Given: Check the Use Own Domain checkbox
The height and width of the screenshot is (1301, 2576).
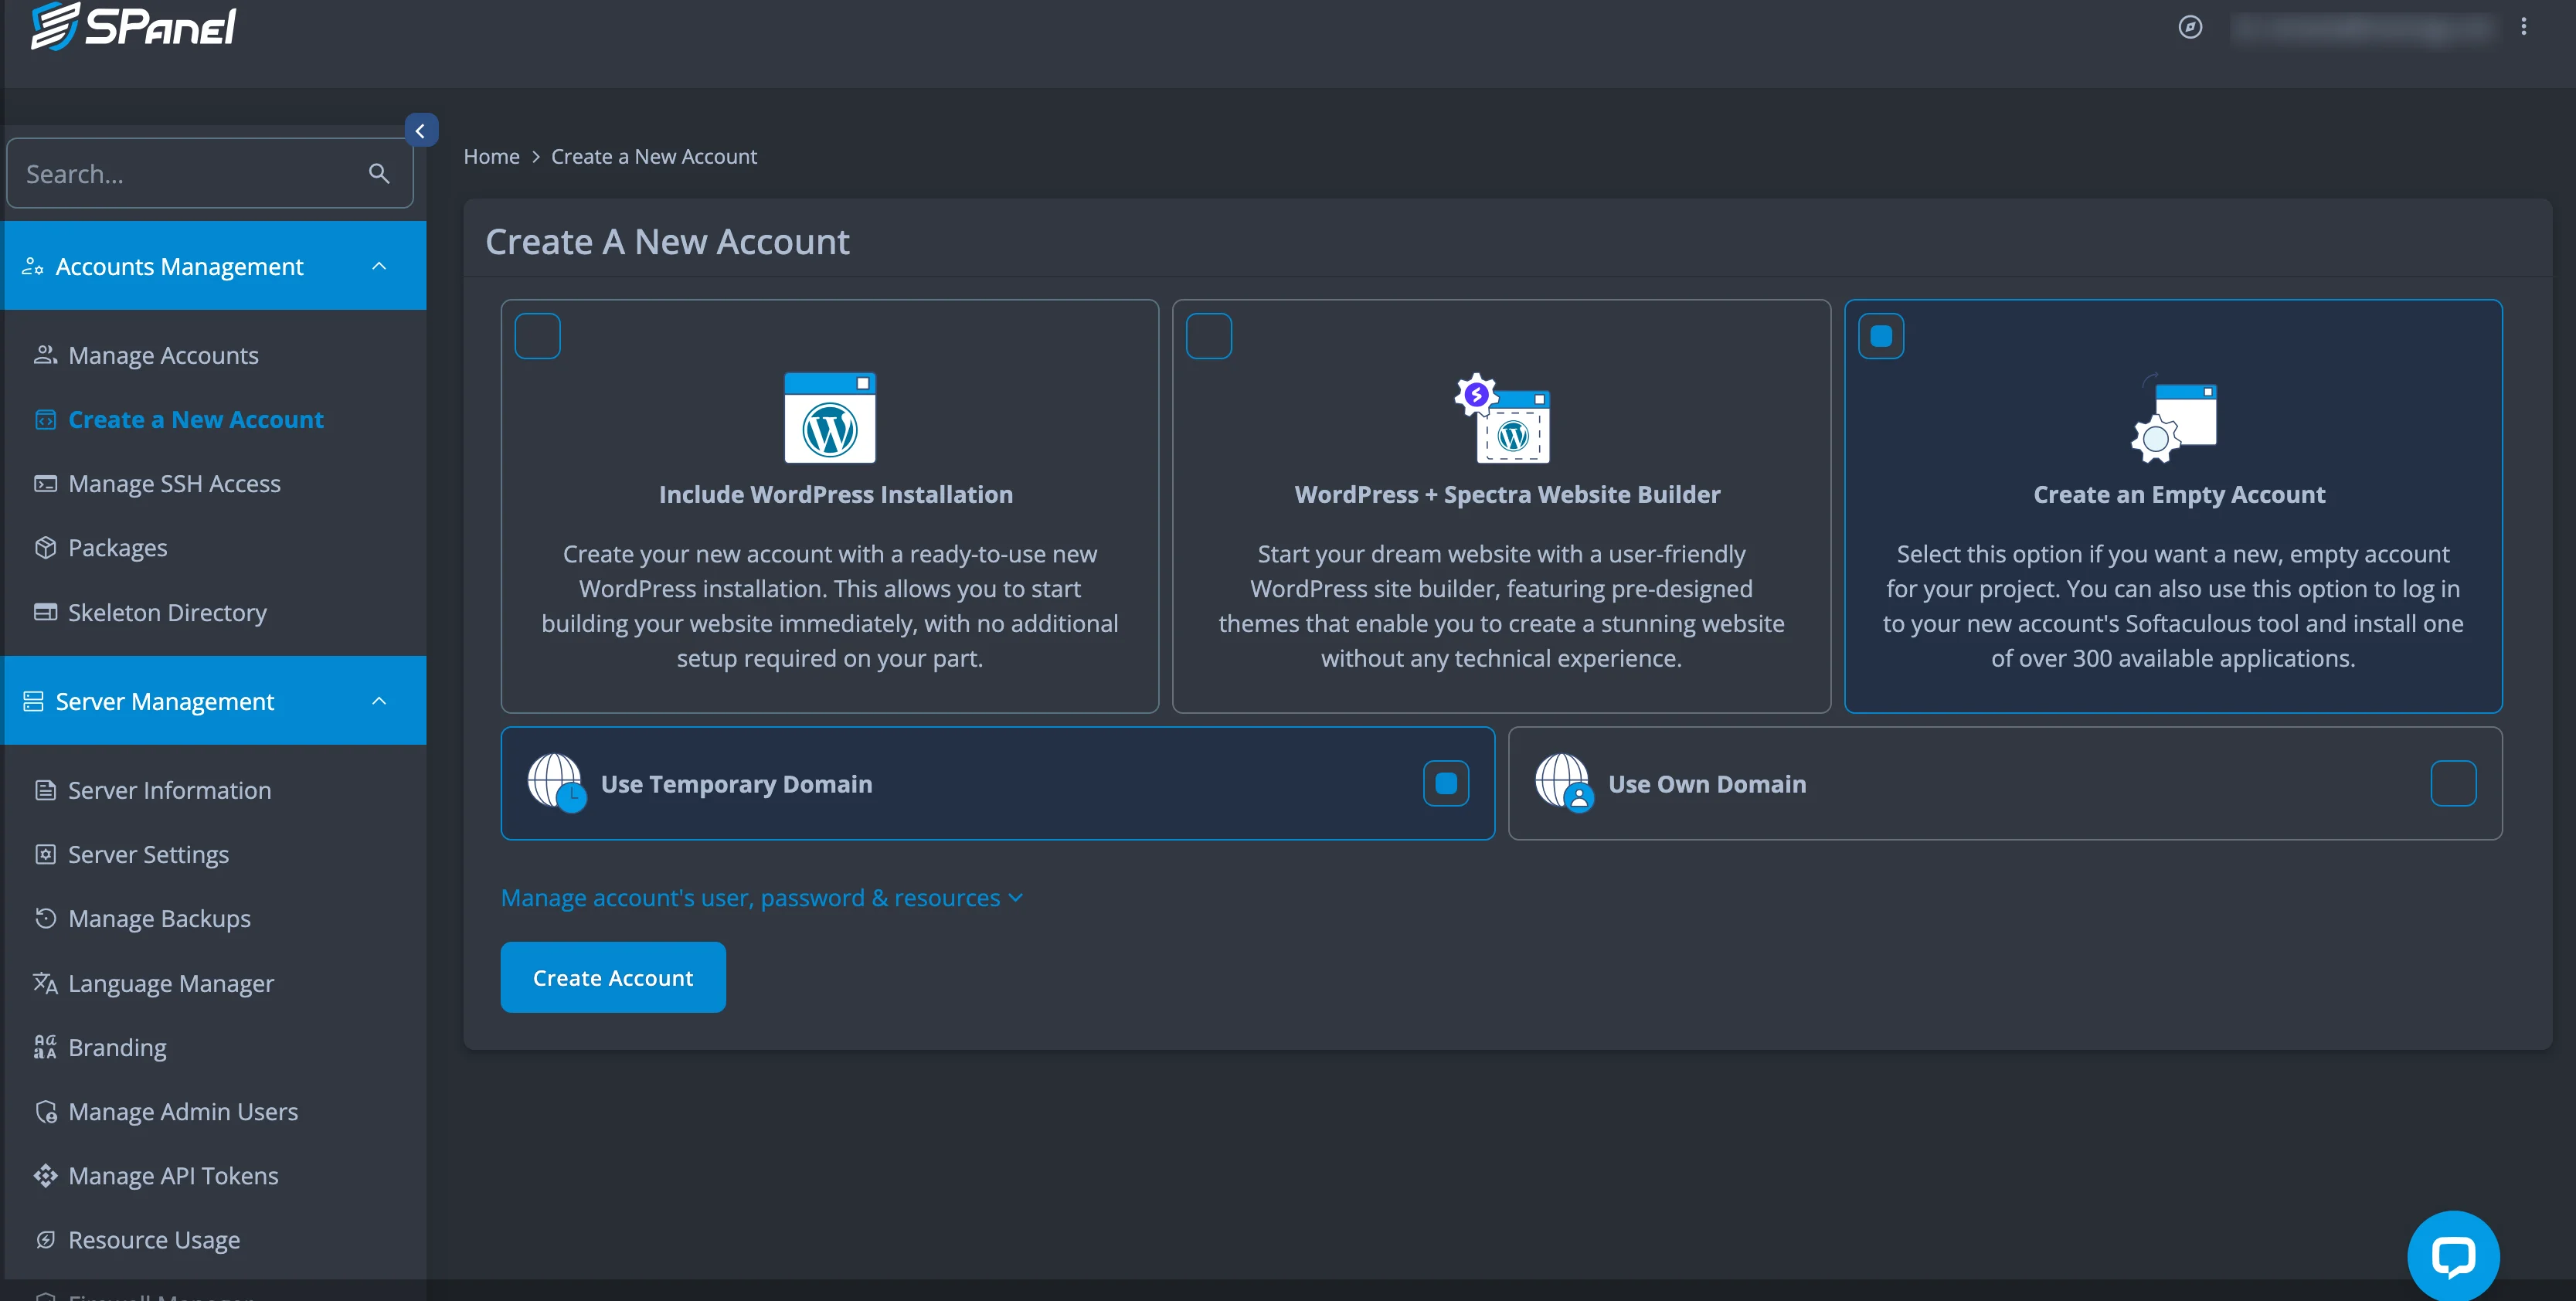Looking at the screenshot, I should 2453,783.
